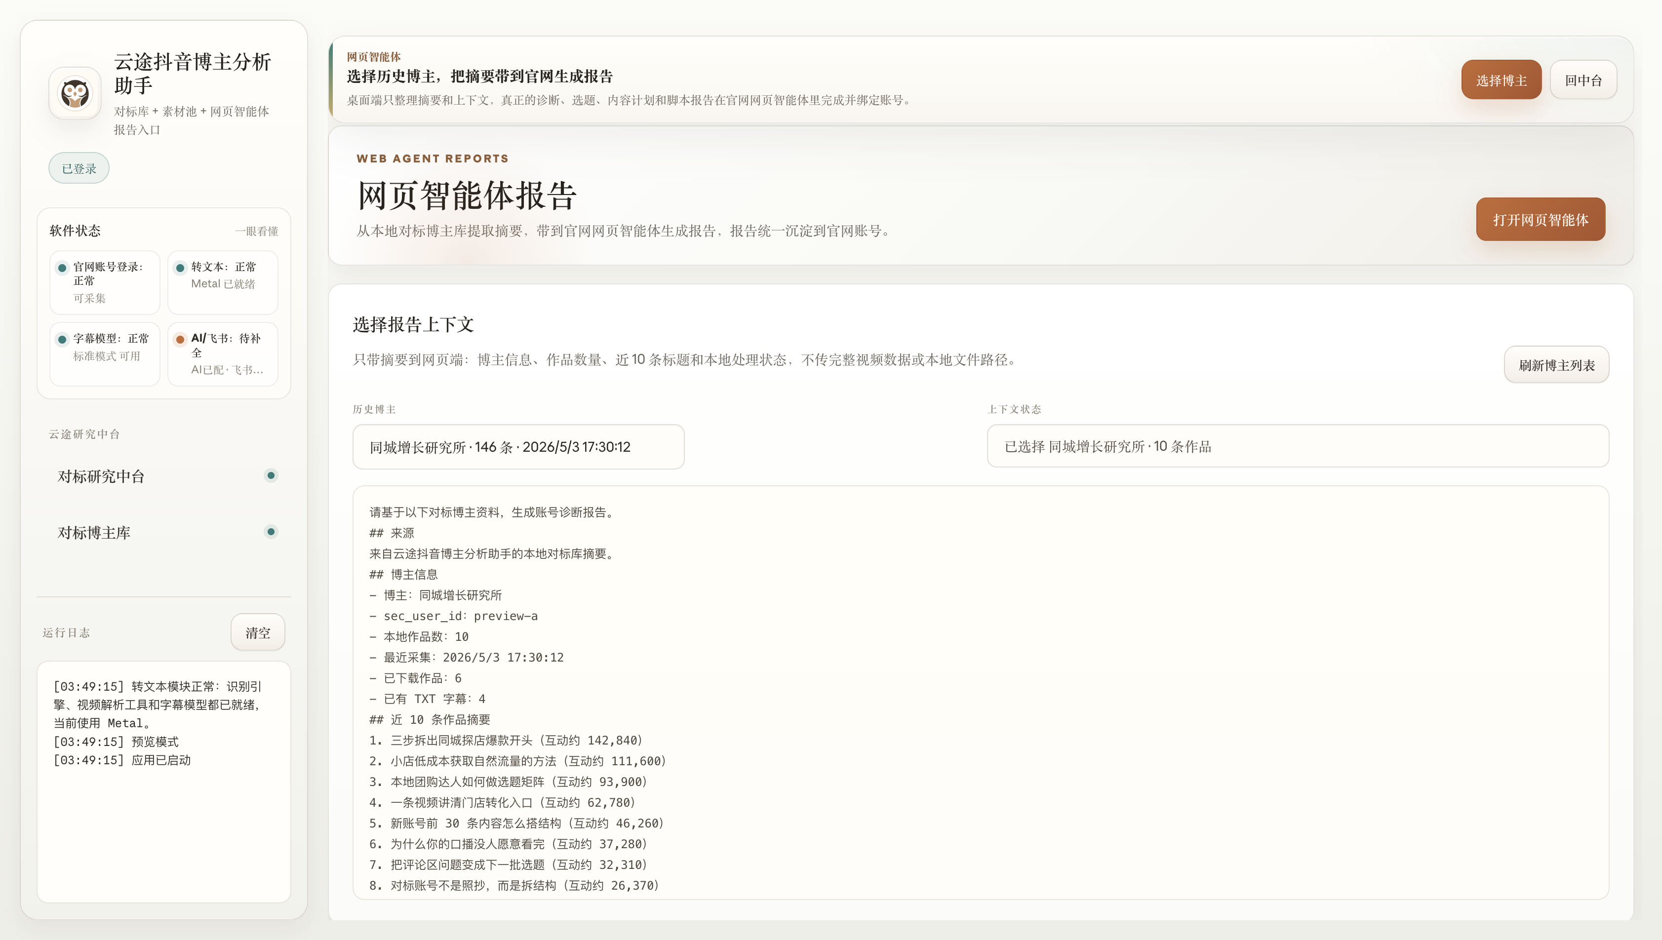This screenshot has width=1662, height=940.
Task: Refresh list with 刷新博主列表
Action: (1557, 365)
